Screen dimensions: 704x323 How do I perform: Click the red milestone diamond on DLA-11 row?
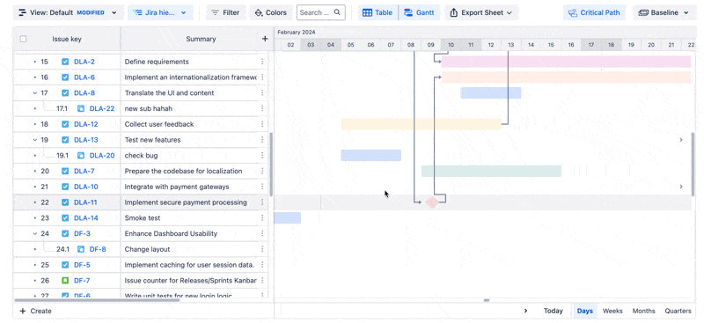point(432,202)
